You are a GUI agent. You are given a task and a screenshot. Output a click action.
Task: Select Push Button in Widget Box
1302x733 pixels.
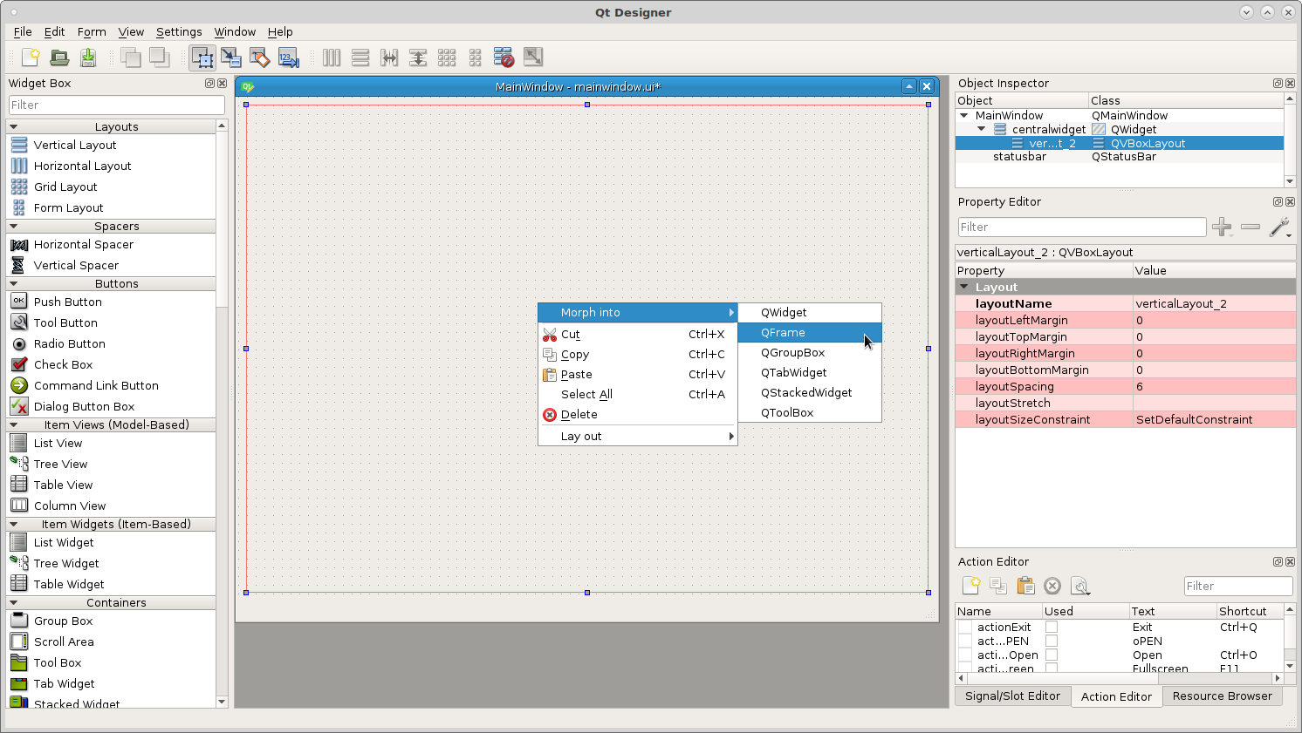click(111, 302)
